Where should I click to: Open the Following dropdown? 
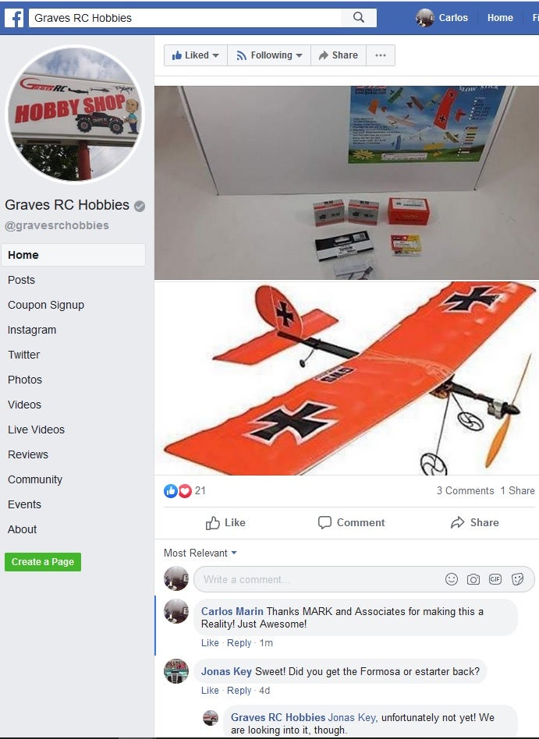(269, 55)
